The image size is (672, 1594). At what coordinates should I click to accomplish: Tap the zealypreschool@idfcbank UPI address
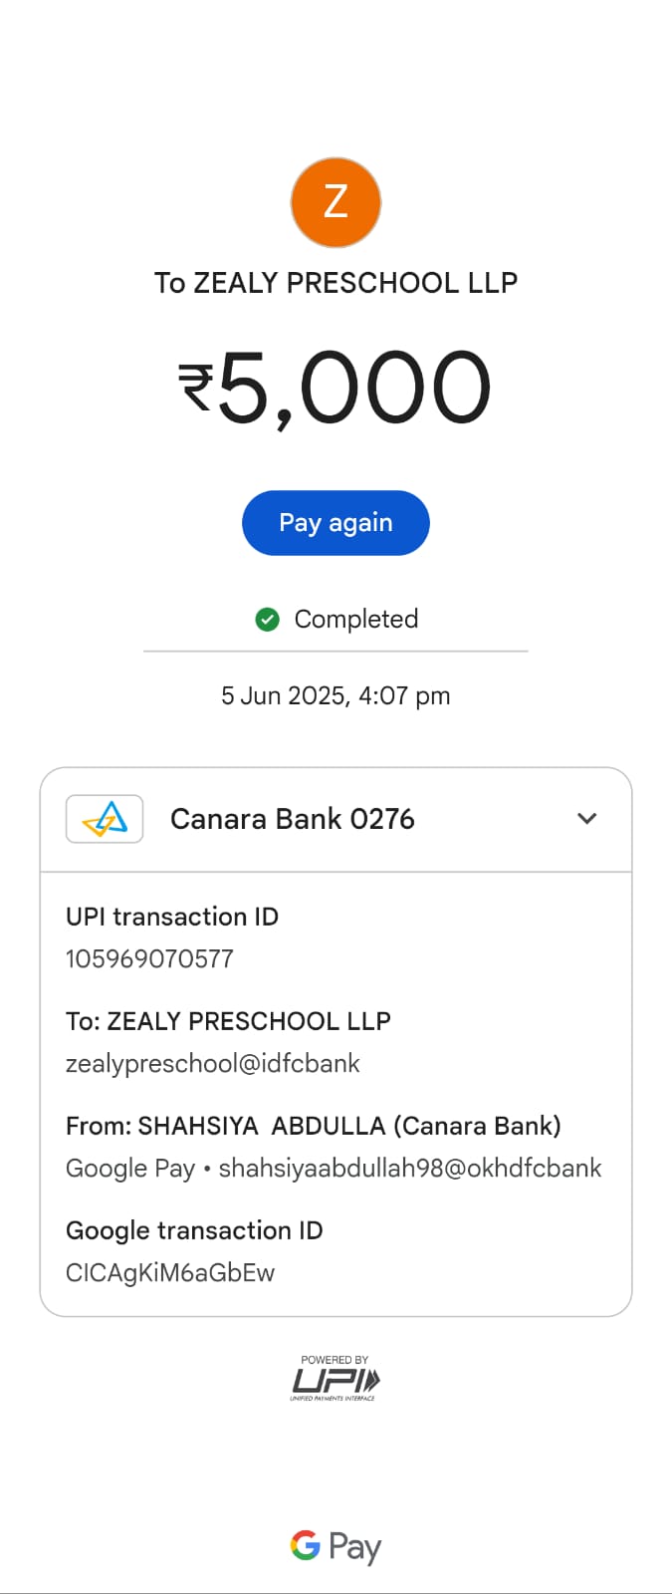click(213, 1064)
